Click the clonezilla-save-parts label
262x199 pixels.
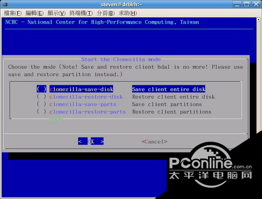tap(83, 104)
